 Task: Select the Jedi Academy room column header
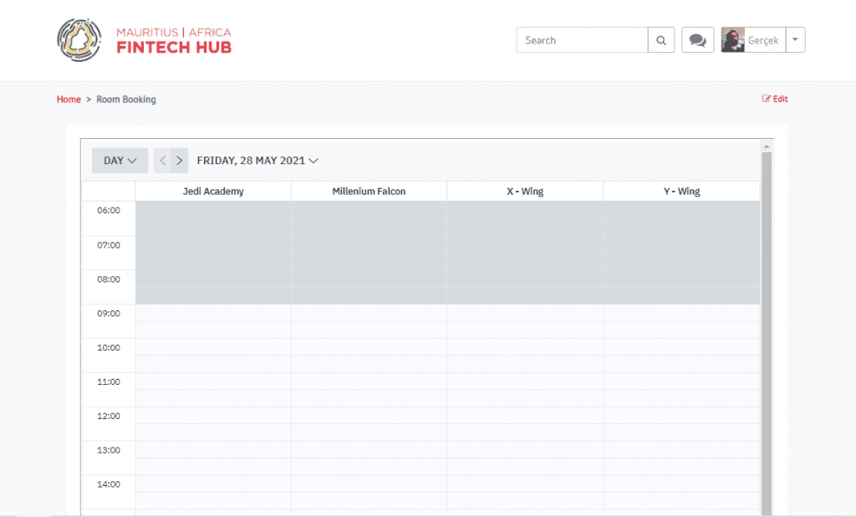[213, 192]
